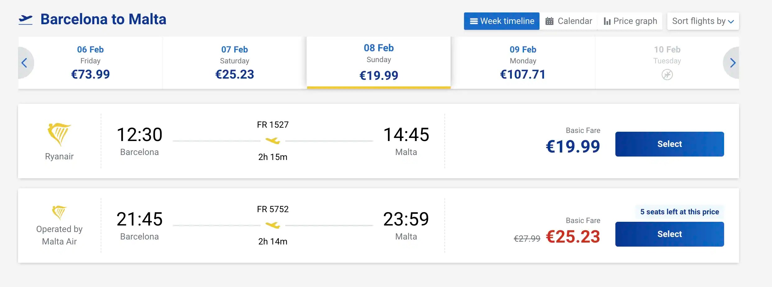The height and width of the screenshot is (287, 772).
Task: Select the 12:30 flight at €19.99
Action: [669, 144]
